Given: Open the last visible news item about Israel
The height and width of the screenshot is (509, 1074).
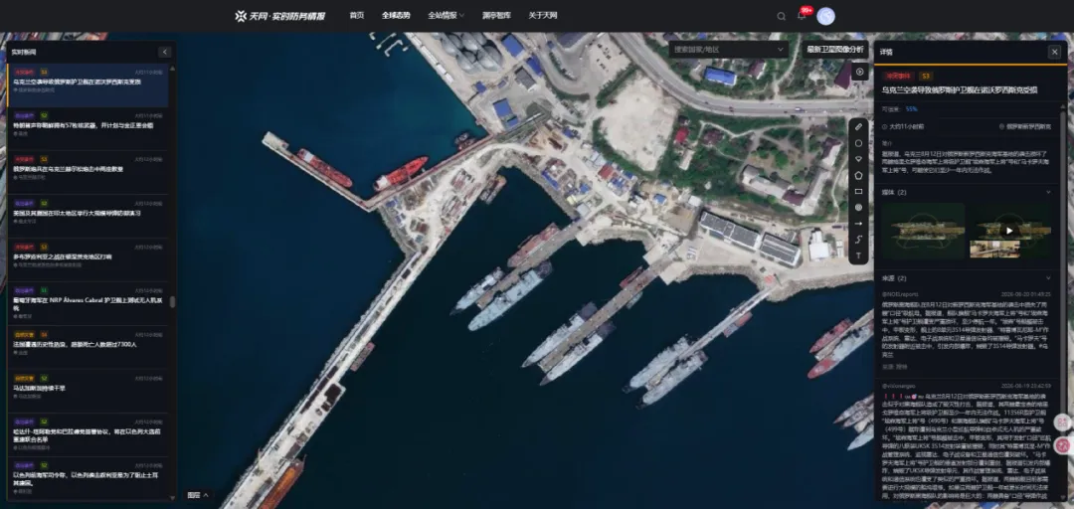Looking at the screenshot, I should pyautogui.click(x=88, y=478).
